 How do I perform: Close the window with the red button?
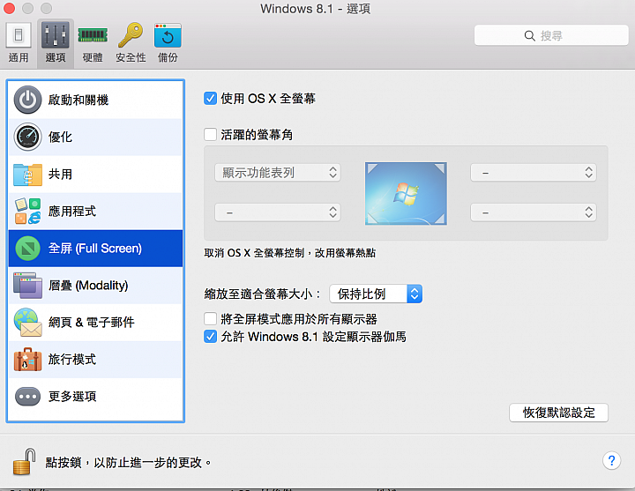coord(9,8)
